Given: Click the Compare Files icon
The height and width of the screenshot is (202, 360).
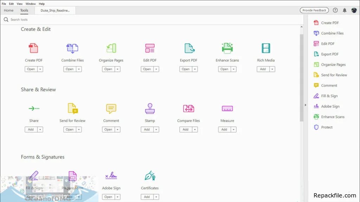Looking at the screenshot, I should point(188,108).
